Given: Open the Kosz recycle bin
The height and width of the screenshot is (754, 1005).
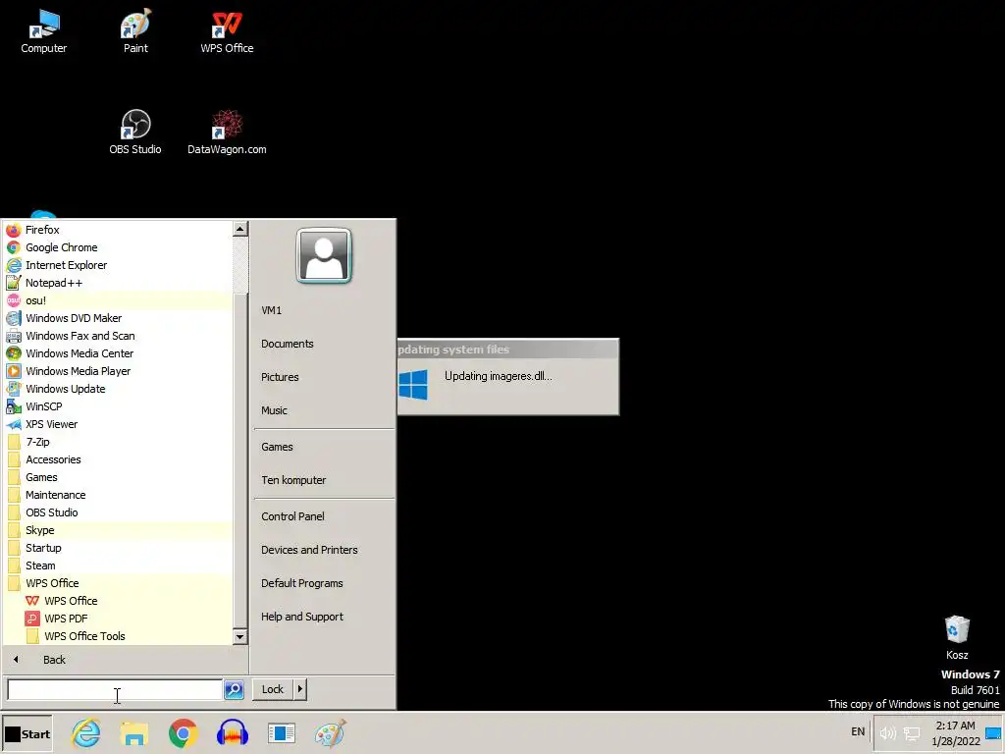Looking at the screenshot, I should pyautogui.click(x=957, y=636).
